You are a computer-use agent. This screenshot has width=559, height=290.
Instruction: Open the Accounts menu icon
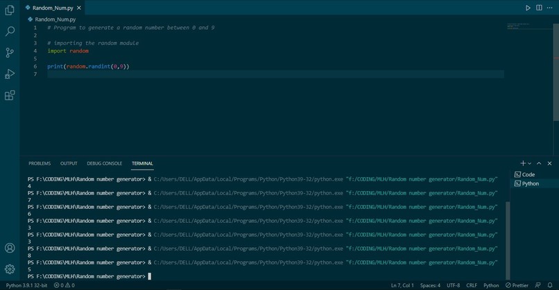click(10, 248)
